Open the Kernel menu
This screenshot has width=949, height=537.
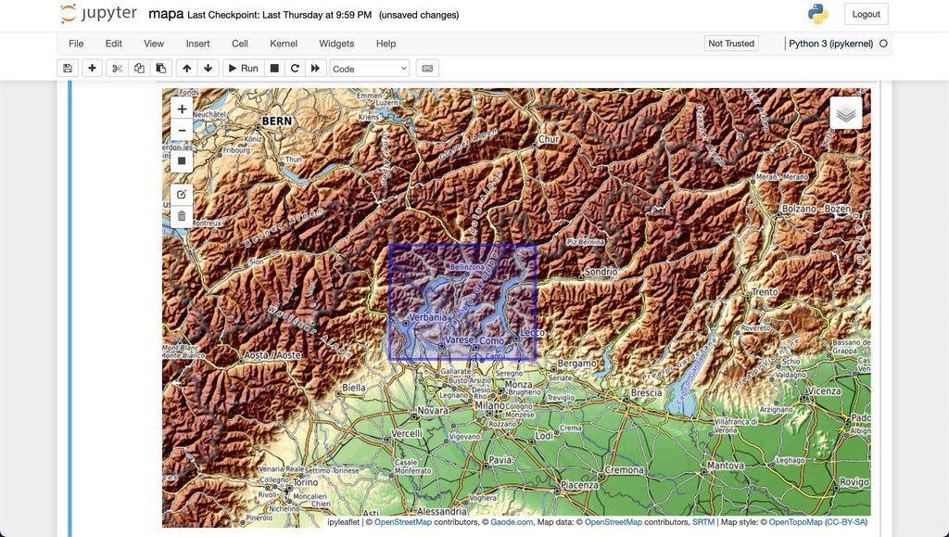[284, 44]
